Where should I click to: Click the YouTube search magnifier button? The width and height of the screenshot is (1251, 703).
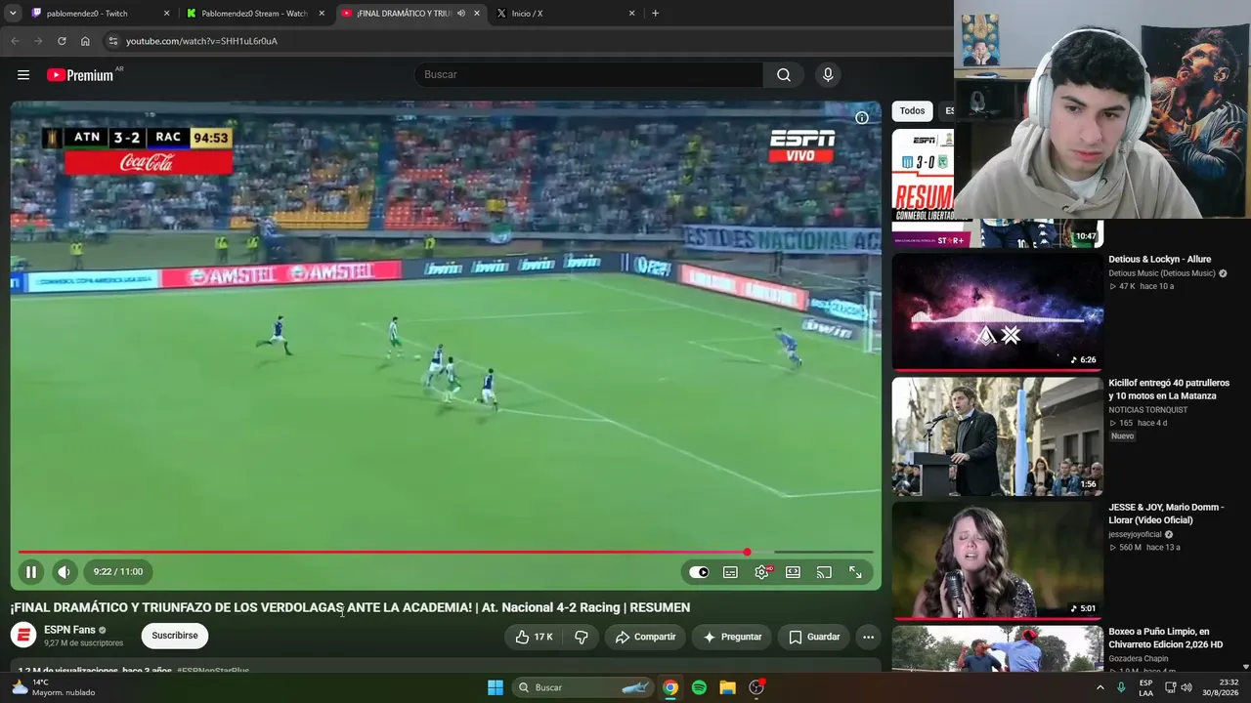point(784,75)
